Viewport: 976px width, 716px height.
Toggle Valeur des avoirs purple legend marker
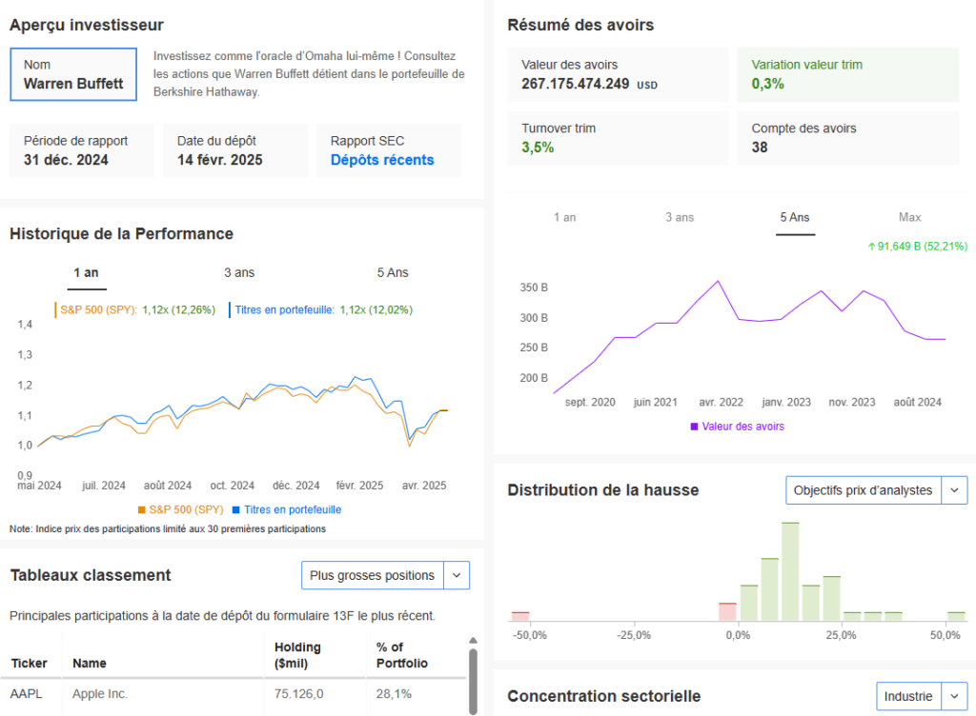click(x=694, y=427)
